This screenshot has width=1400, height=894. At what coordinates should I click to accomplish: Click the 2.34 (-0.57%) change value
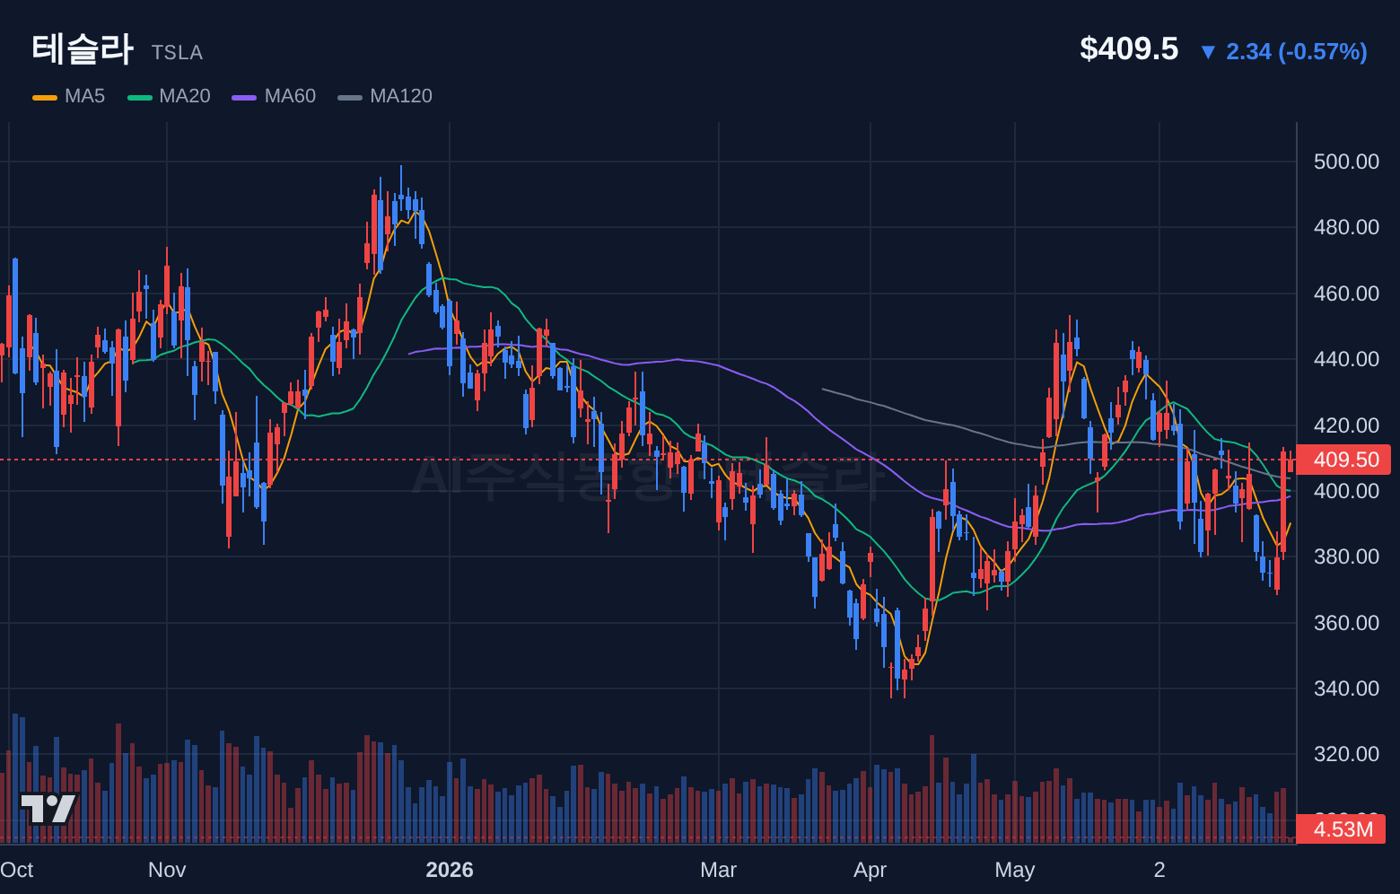1297,51
